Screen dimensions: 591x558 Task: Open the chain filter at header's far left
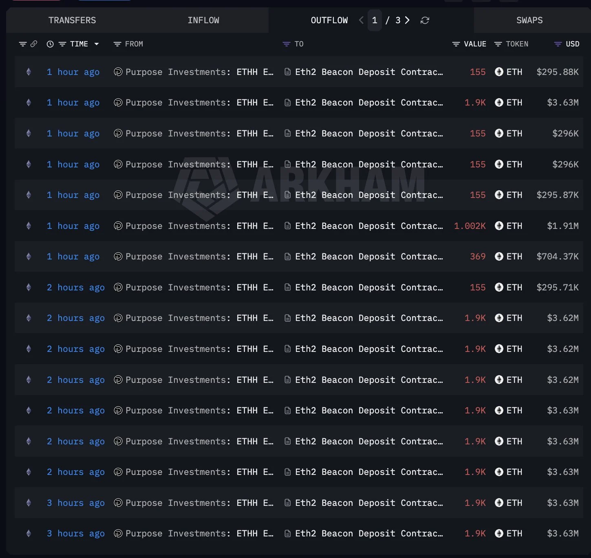click(23, 44)
